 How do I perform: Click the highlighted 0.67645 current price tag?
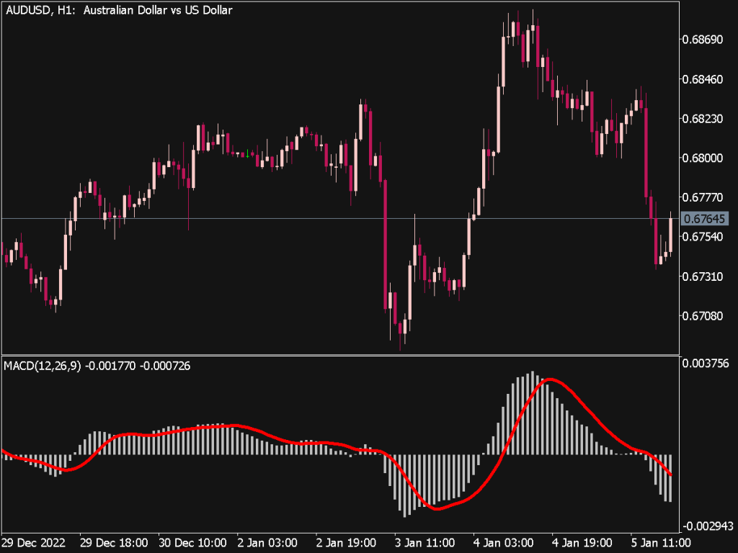click(x=703, y=218)
